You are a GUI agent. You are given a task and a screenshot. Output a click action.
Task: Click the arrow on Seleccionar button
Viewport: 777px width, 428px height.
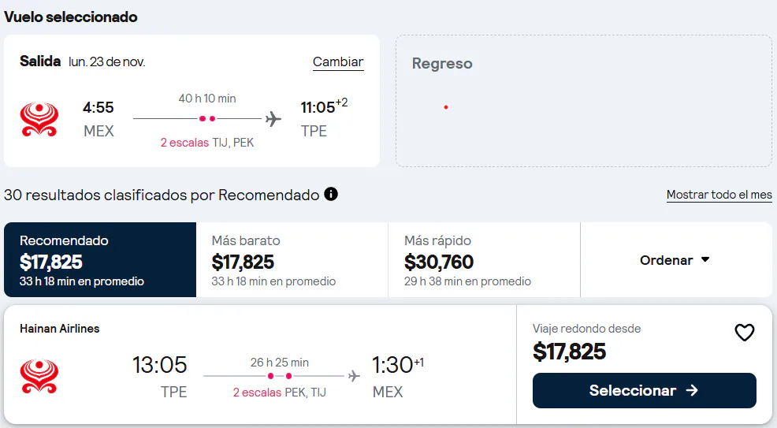pyautogui.click(x=692, y=390)
